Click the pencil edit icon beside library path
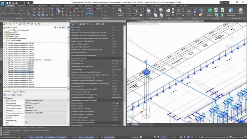This screenshot has height=139, width=247. click(68, 27)
